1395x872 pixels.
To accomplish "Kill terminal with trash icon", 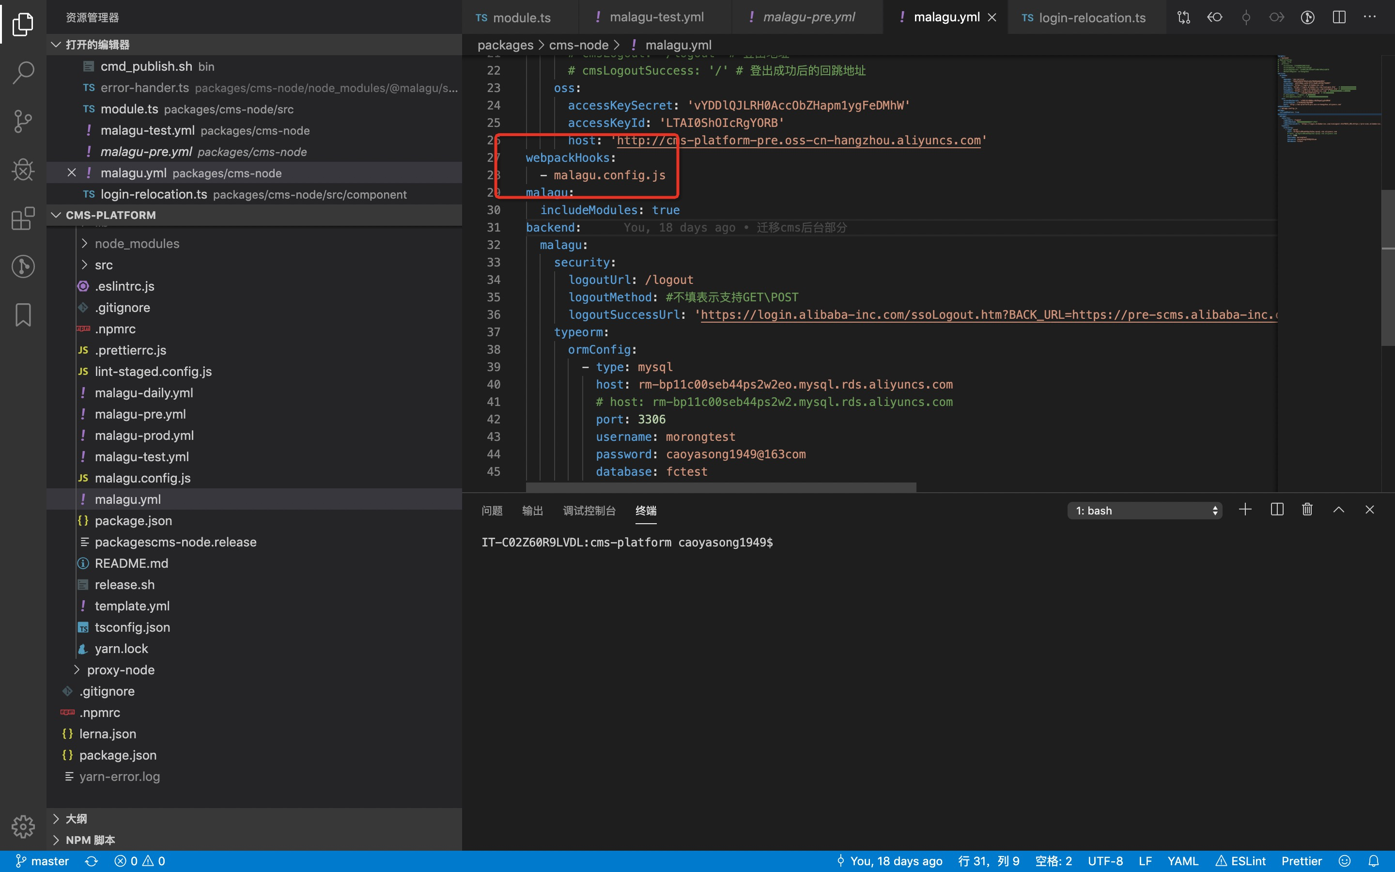I will coord(1307,510).
